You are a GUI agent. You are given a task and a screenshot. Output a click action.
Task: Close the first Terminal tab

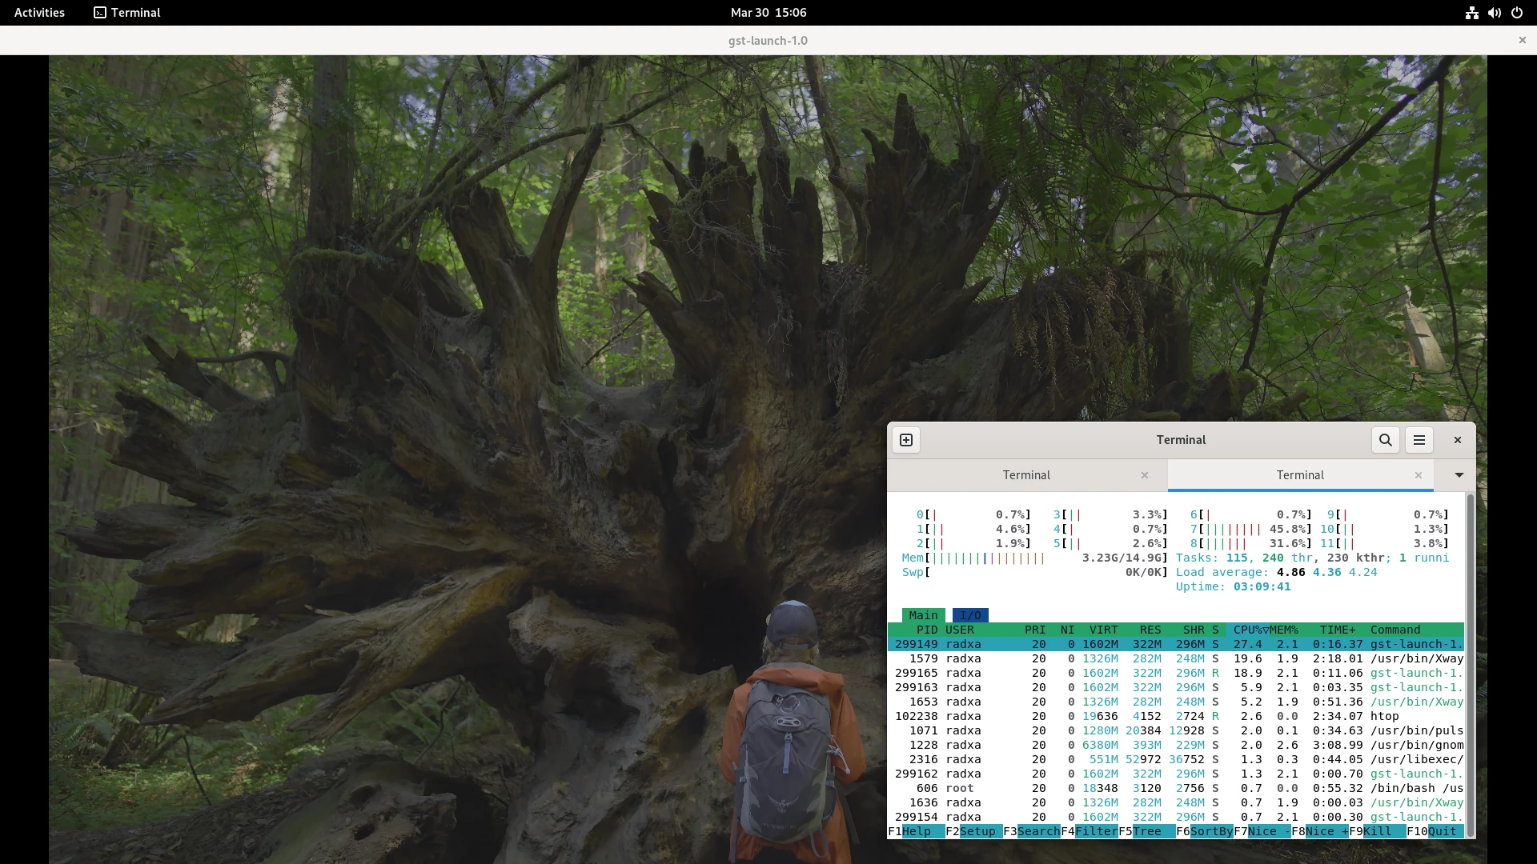[1145, 475]
